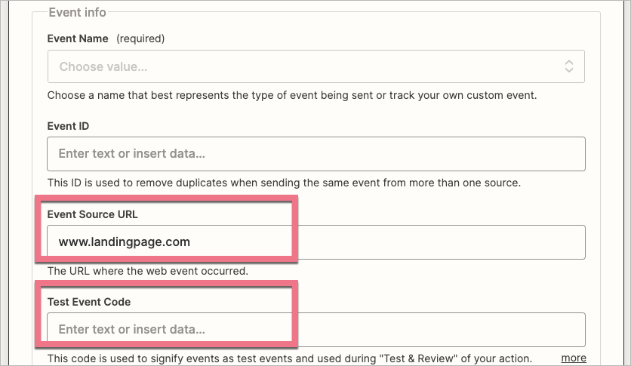The width and height of the screenshot is (631, 366).
Task: Click the help text about removing duplicates
Action: point(284,183)
